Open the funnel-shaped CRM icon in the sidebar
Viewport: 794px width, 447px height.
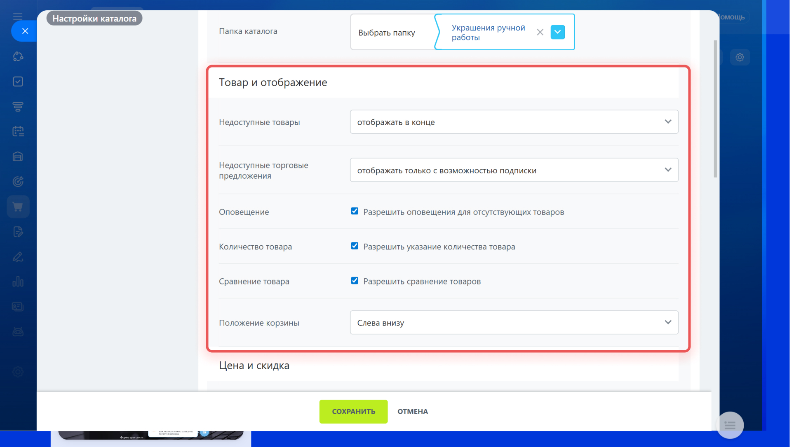click(18, 107)
